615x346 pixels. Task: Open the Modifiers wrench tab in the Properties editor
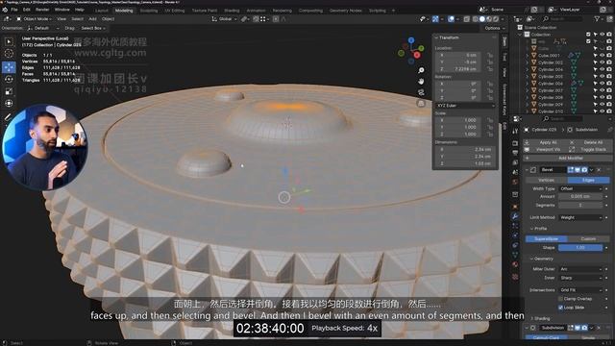click(x=515, y=216)
